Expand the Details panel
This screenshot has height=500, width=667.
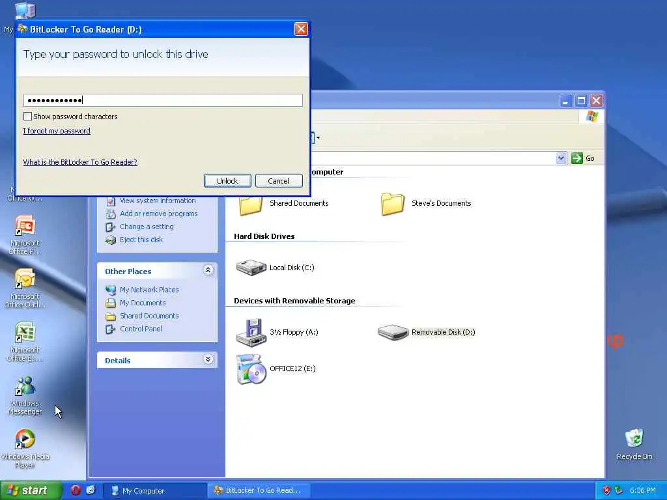[208, 359]
